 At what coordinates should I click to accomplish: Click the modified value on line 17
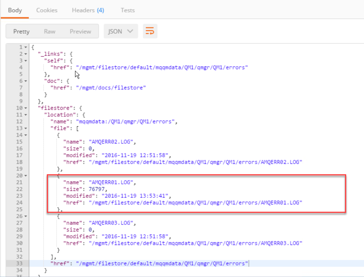pos(135,155)
